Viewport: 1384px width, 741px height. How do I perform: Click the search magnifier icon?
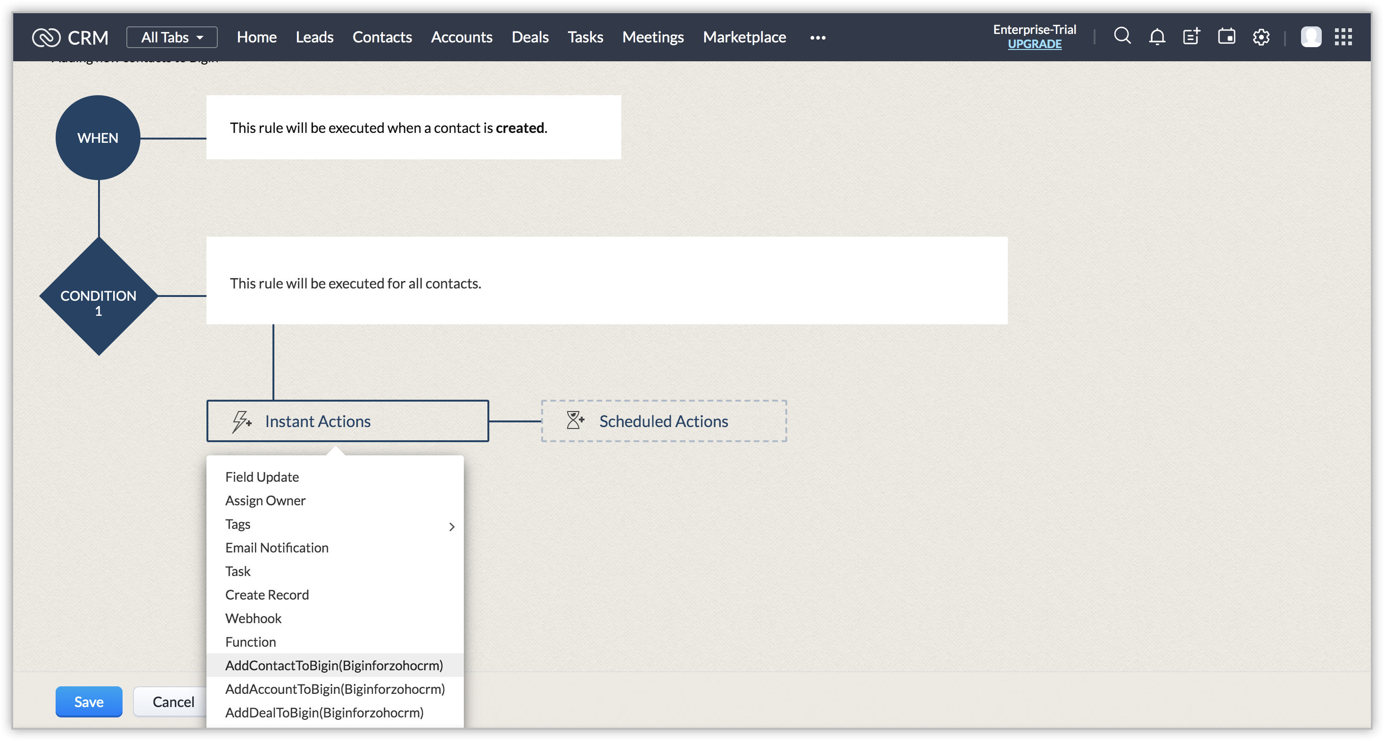[x=1122, y=36]
